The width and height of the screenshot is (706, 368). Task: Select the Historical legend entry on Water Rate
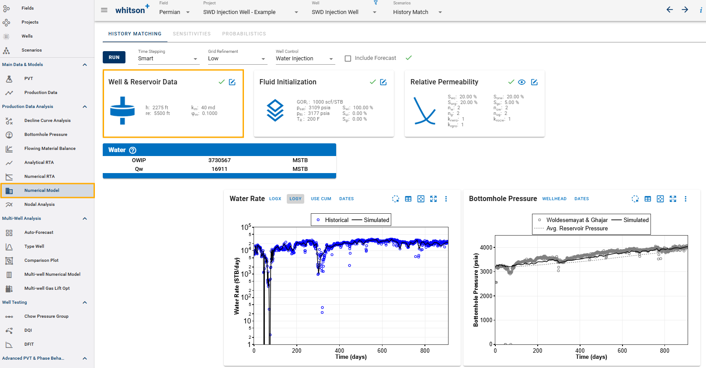[332, 220]
